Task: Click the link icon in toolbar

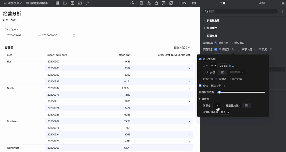Action: 87,3
